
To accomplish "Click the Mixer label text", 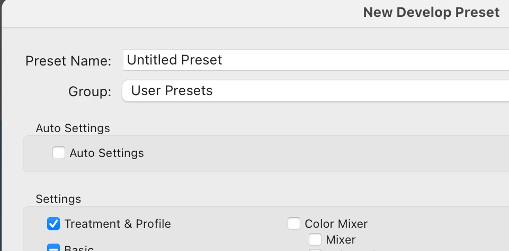I will click(341, 240).
